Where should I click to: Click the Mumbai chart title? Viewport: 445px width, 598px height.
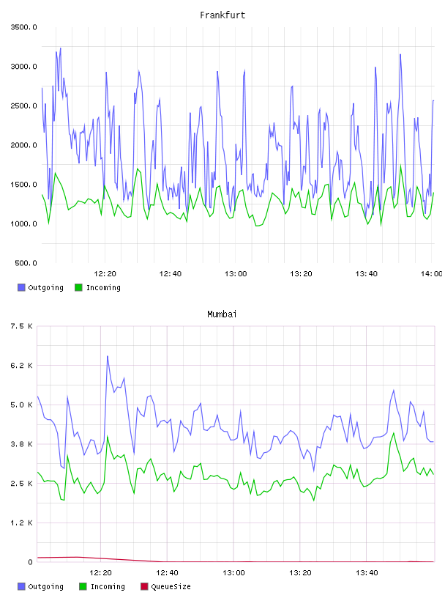[x=222, y=314]
